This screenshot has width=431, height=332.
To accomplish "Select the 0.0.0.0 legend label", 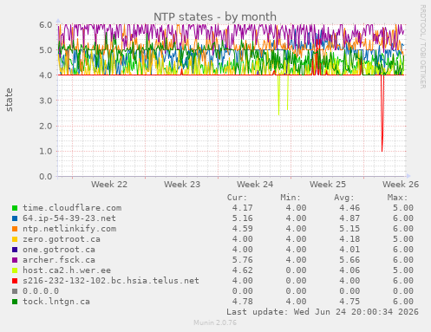I will click(x=41, y=291).
